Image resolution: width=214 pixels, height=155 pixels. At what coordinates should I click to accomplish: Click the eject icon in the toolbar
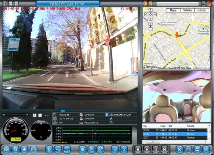coord(24,149)
